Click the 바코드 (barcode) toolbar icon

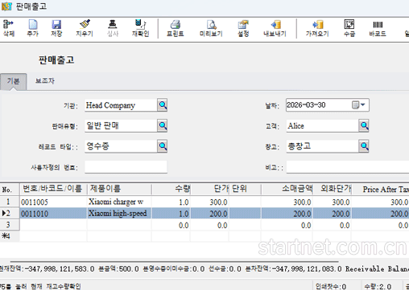[378, 28]
